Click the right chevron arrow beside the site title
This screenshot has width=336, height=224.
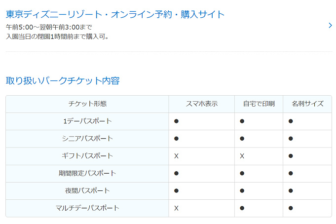coord(330,26)
